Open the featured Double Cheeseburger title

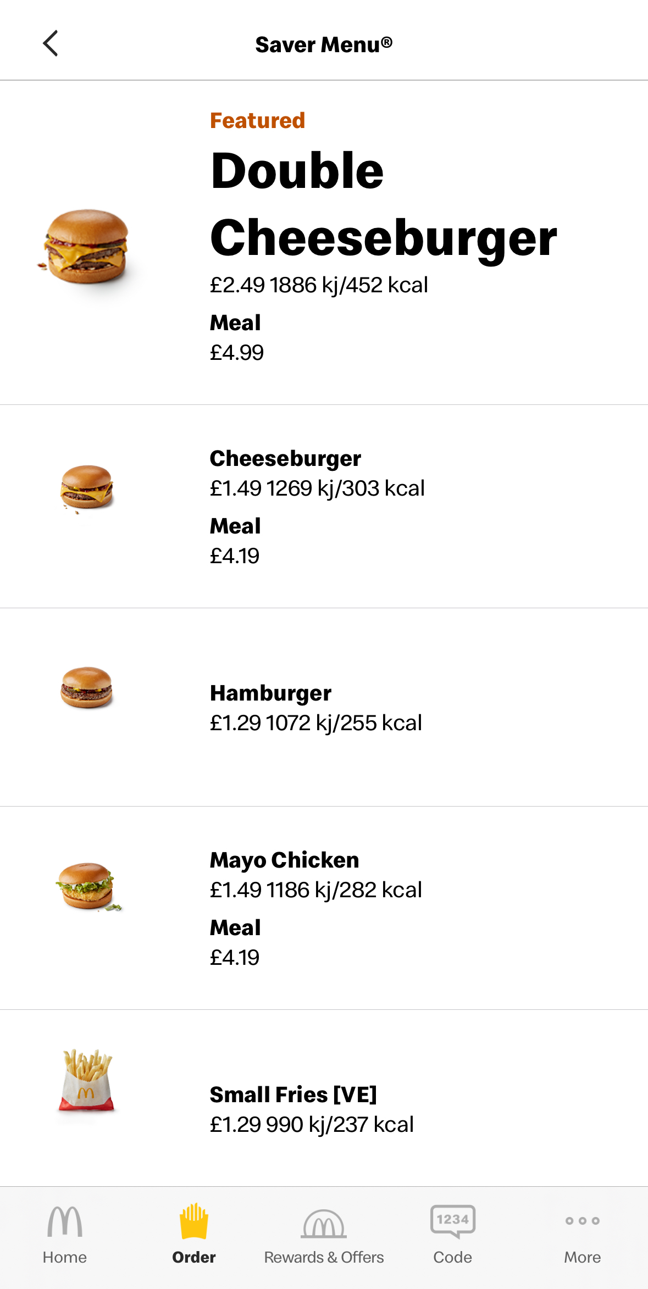[383, 203]
